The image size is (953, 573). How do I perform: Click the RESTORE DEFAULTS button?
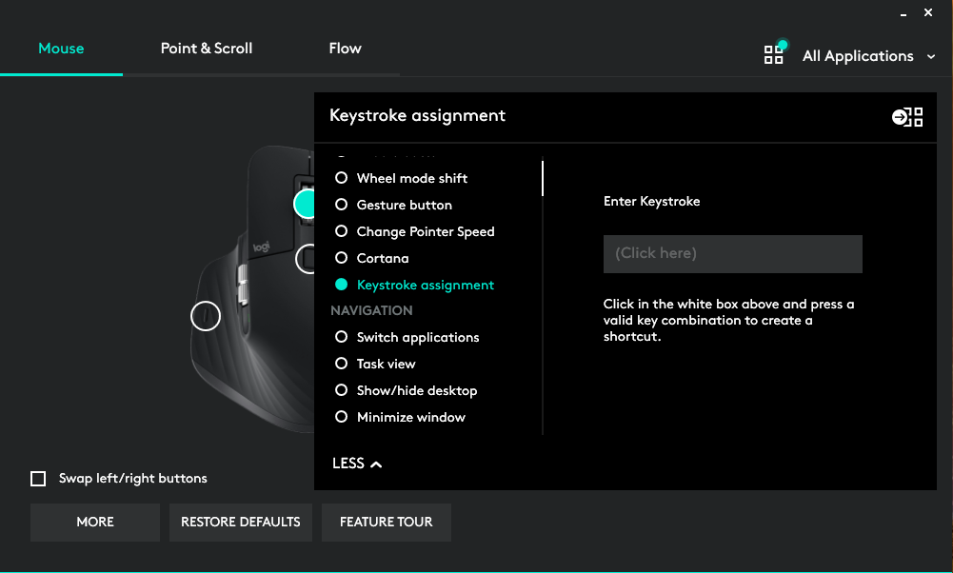click(x=240, y=522)
